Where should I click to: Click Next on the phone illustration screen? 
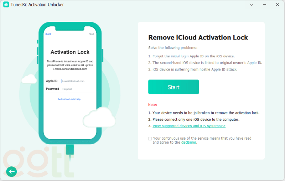point(91,34)
